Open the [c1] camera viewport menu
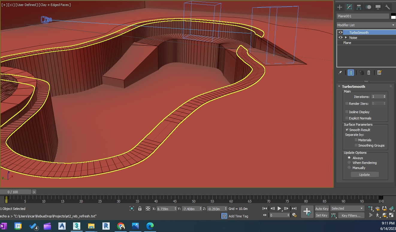The height and width of the screenshot is (232, 396). click(11, 5)
